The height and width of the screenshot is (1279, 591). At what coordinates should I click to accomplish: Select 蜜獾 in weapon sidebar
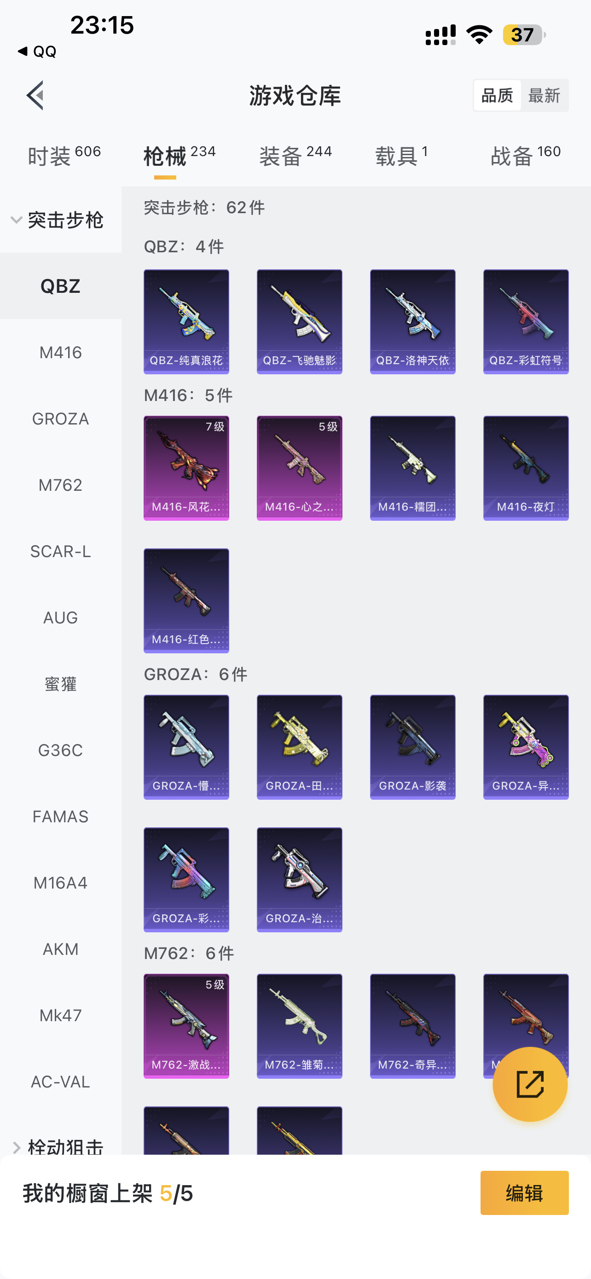coord(61,684)
